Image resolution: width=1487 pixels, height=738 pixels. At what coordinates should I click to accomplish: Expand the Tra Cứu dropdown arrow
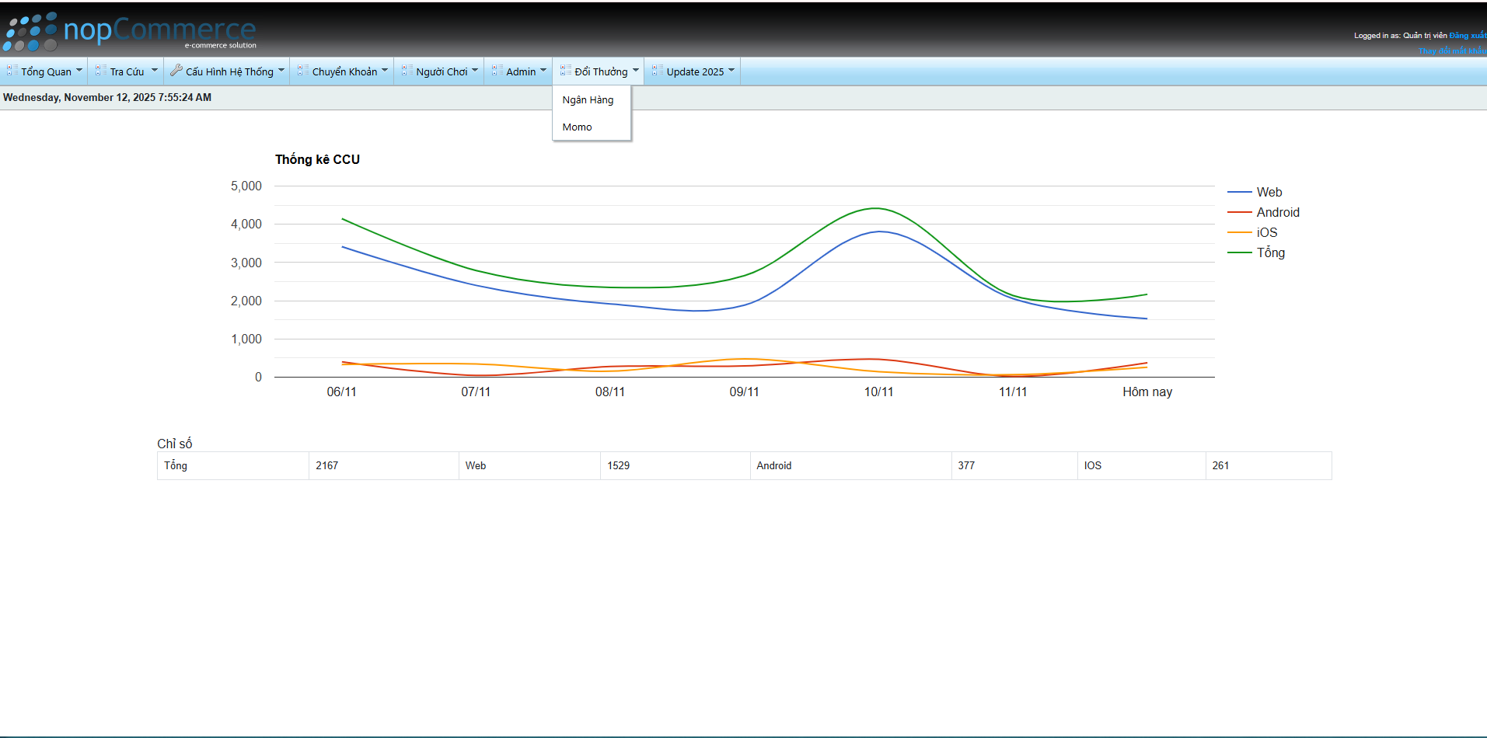point(154,71)
